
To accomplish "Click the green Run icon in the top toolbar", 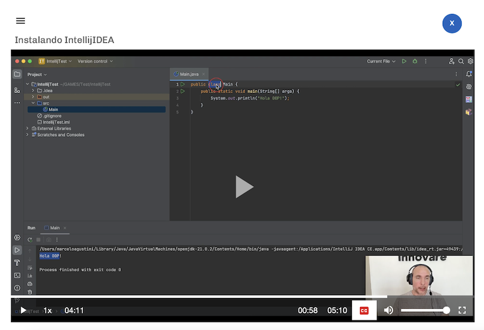I will tap(404, 61).
